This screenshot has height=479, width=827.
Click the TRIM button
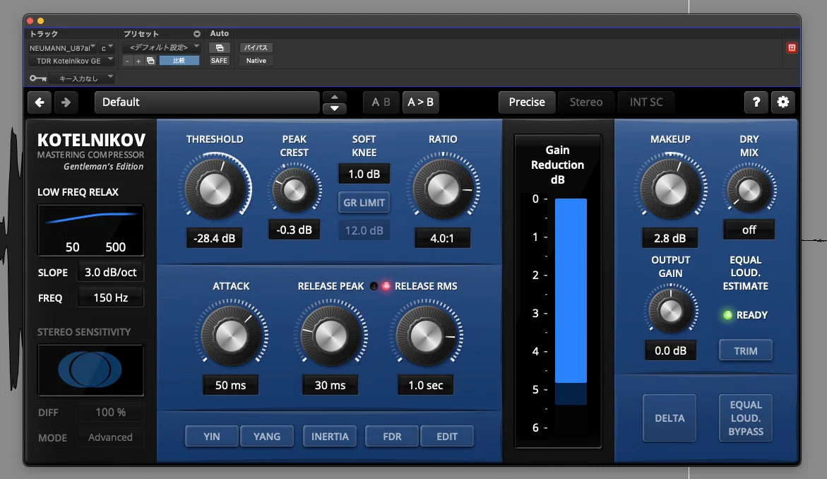pos(746,351)
